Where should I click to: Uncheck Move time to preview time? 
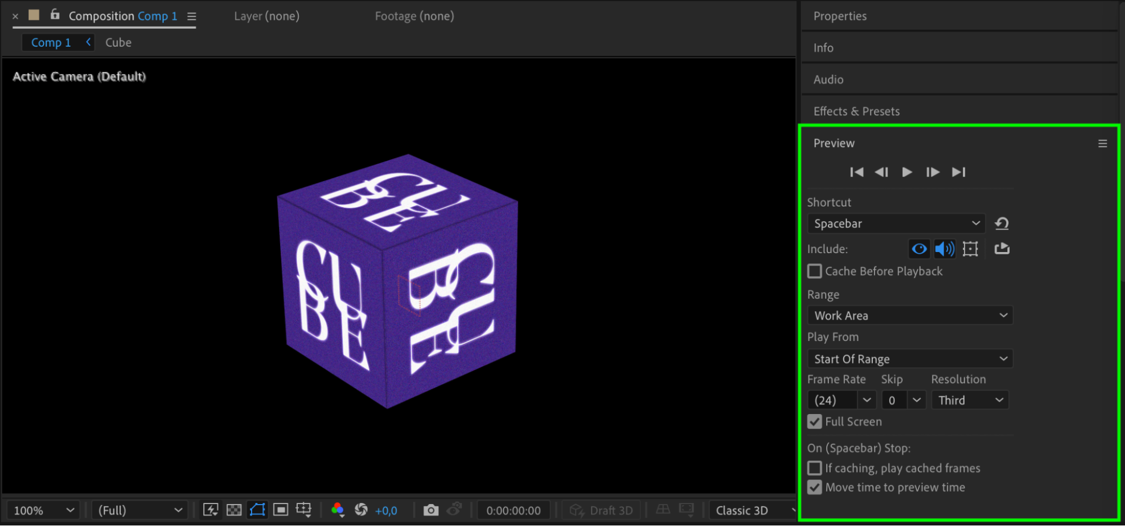tap(814, 487)
